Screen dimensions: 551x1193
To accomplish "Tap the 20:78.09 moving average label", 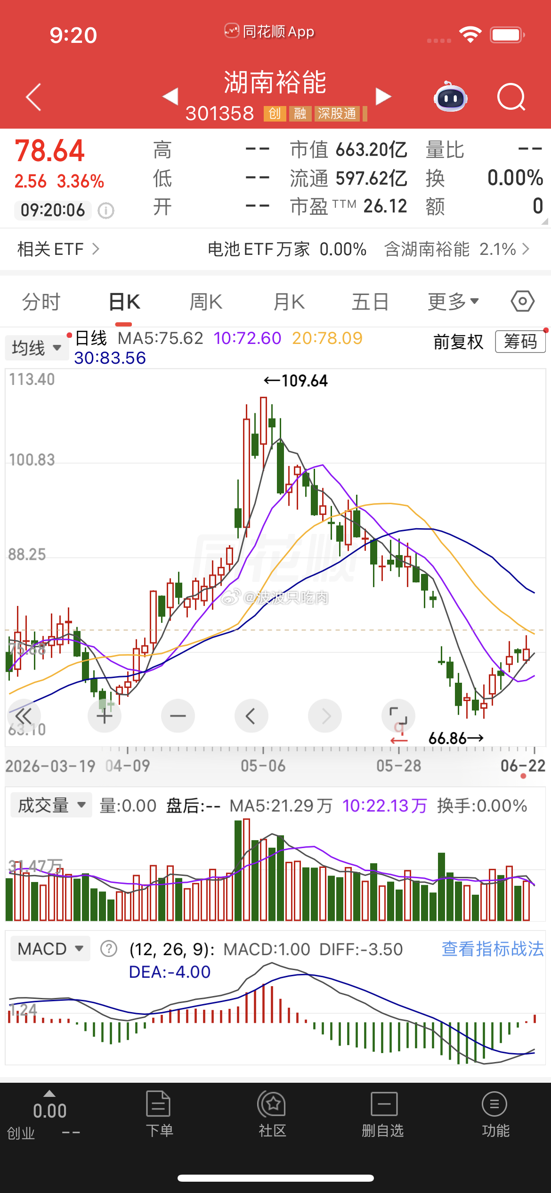I will click(x=327, y=338).
